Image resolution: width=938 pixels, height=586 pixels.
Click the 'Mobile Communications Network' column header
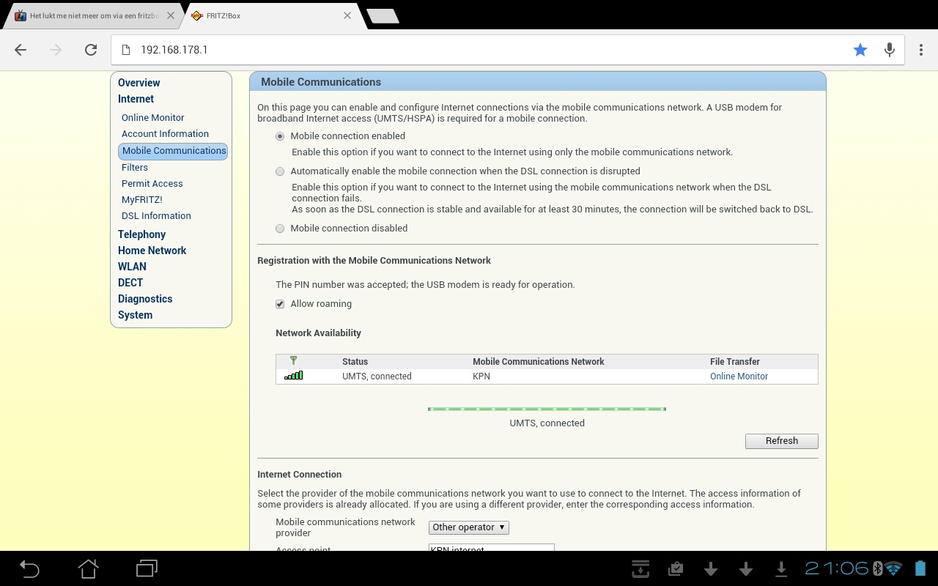(x=539, y=362)
